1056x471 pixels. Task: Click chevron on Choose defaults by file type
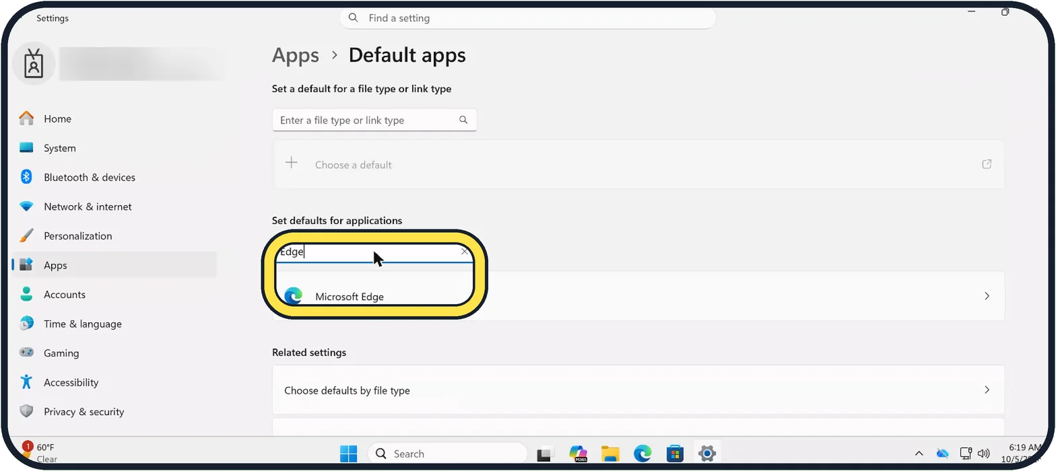pyautogui.click(x=987, y=390)
